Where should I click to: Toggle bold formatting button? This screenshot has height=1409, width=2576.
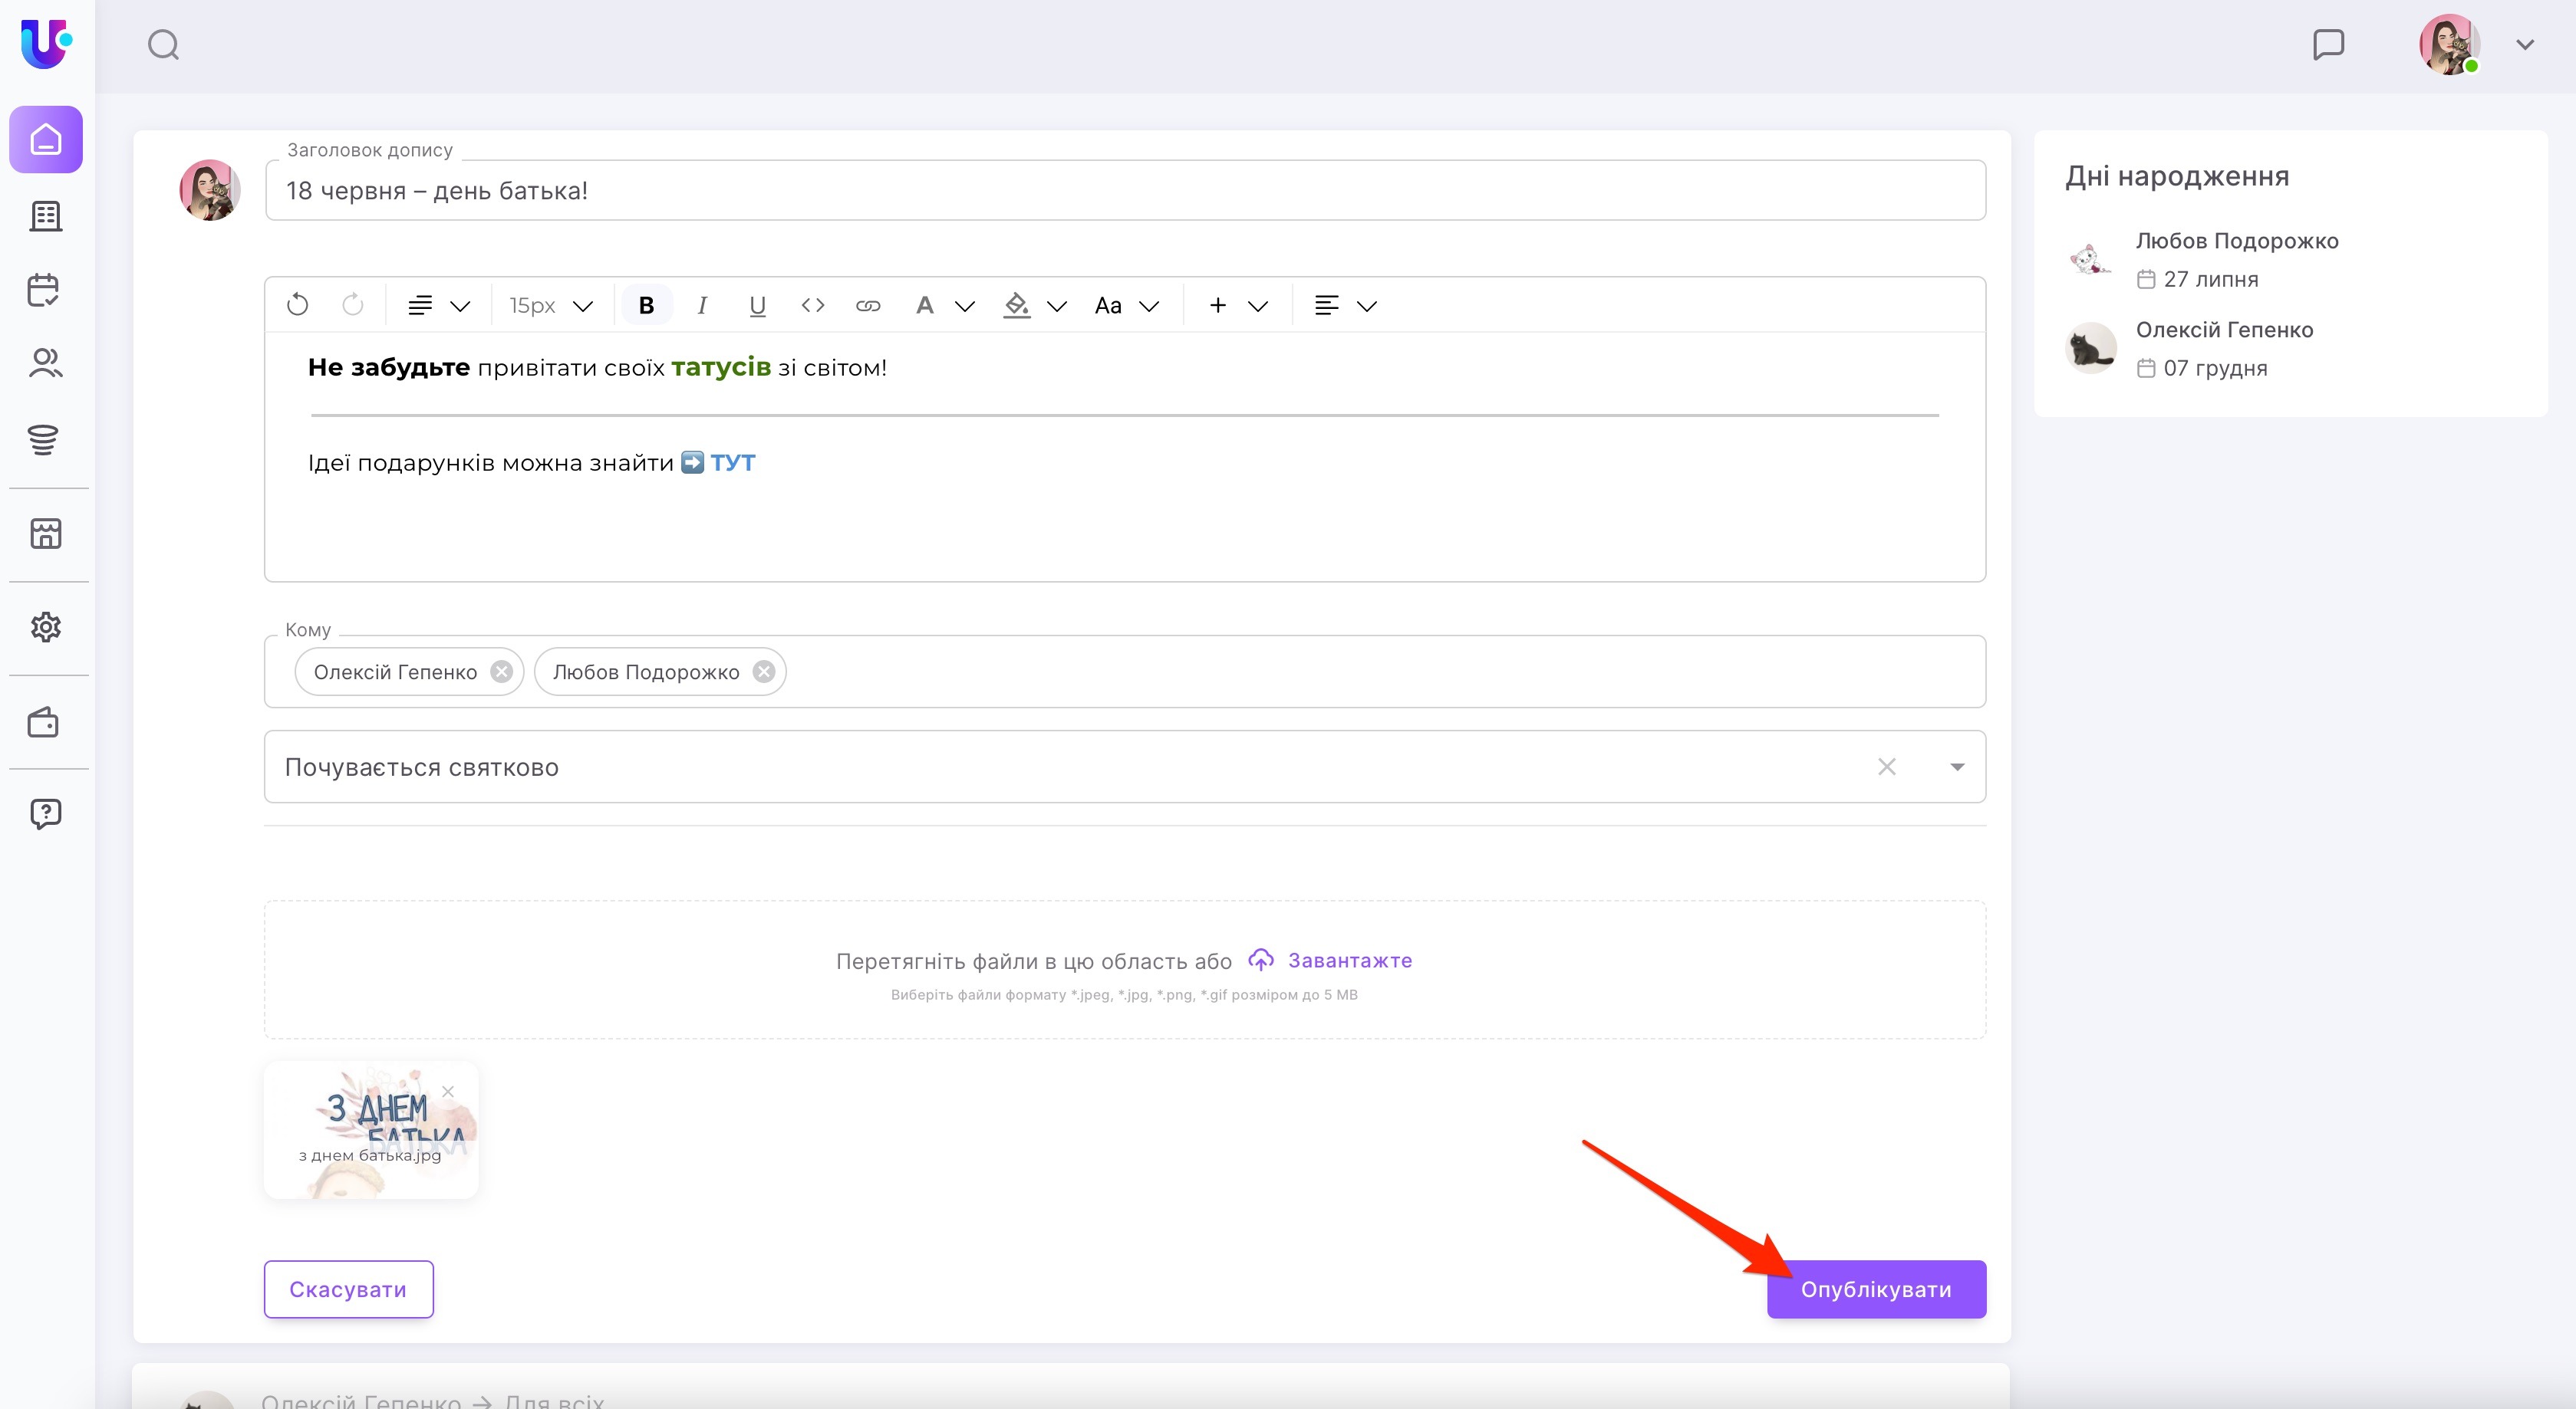(646, 305)
